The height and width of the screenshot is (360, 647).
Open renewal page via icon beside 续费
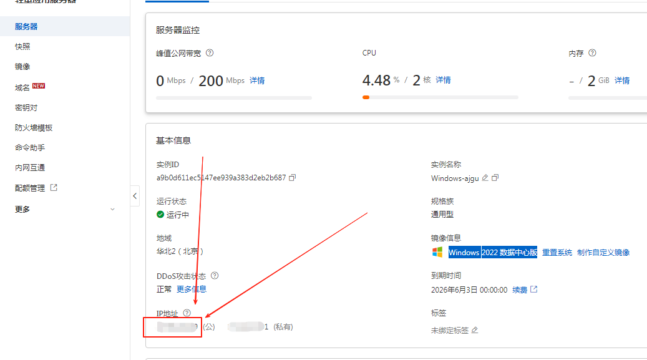[x=535, y=289]
